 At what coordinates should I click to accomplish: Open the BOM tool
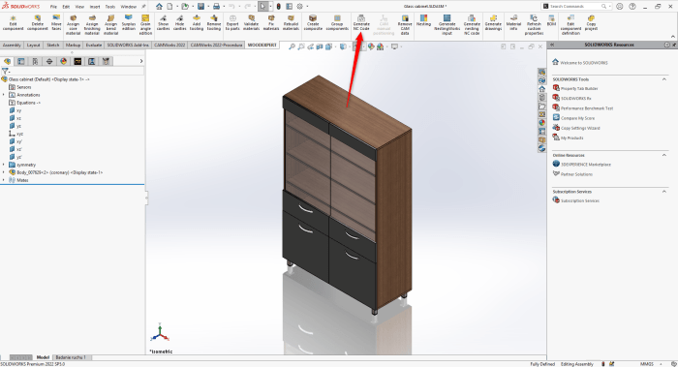[551, 20]
